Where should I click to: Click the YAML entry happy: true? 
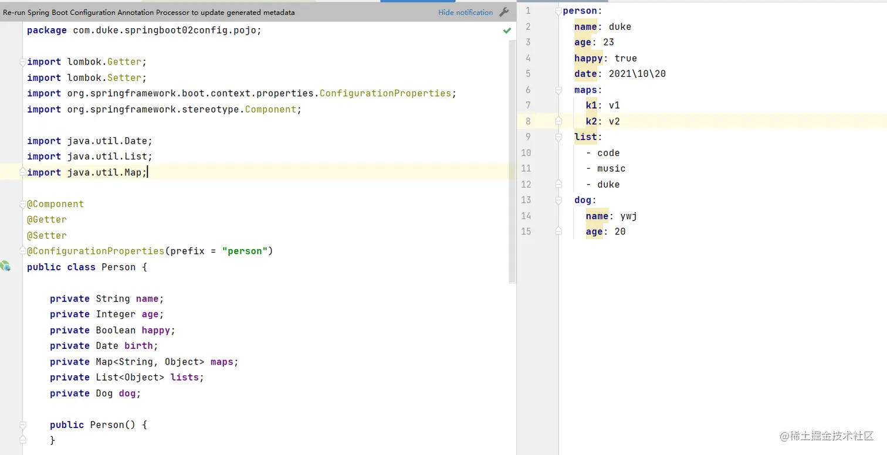pyautogui.click(x=606, y=58)
